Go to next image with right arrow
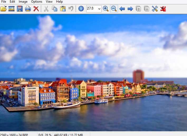The height and width of the screenshot is (136, 187). [x=130, y=9]
